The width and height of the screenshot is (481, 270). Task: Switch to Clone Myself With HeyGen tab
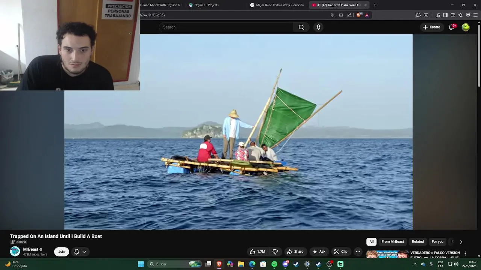[161, 5]
